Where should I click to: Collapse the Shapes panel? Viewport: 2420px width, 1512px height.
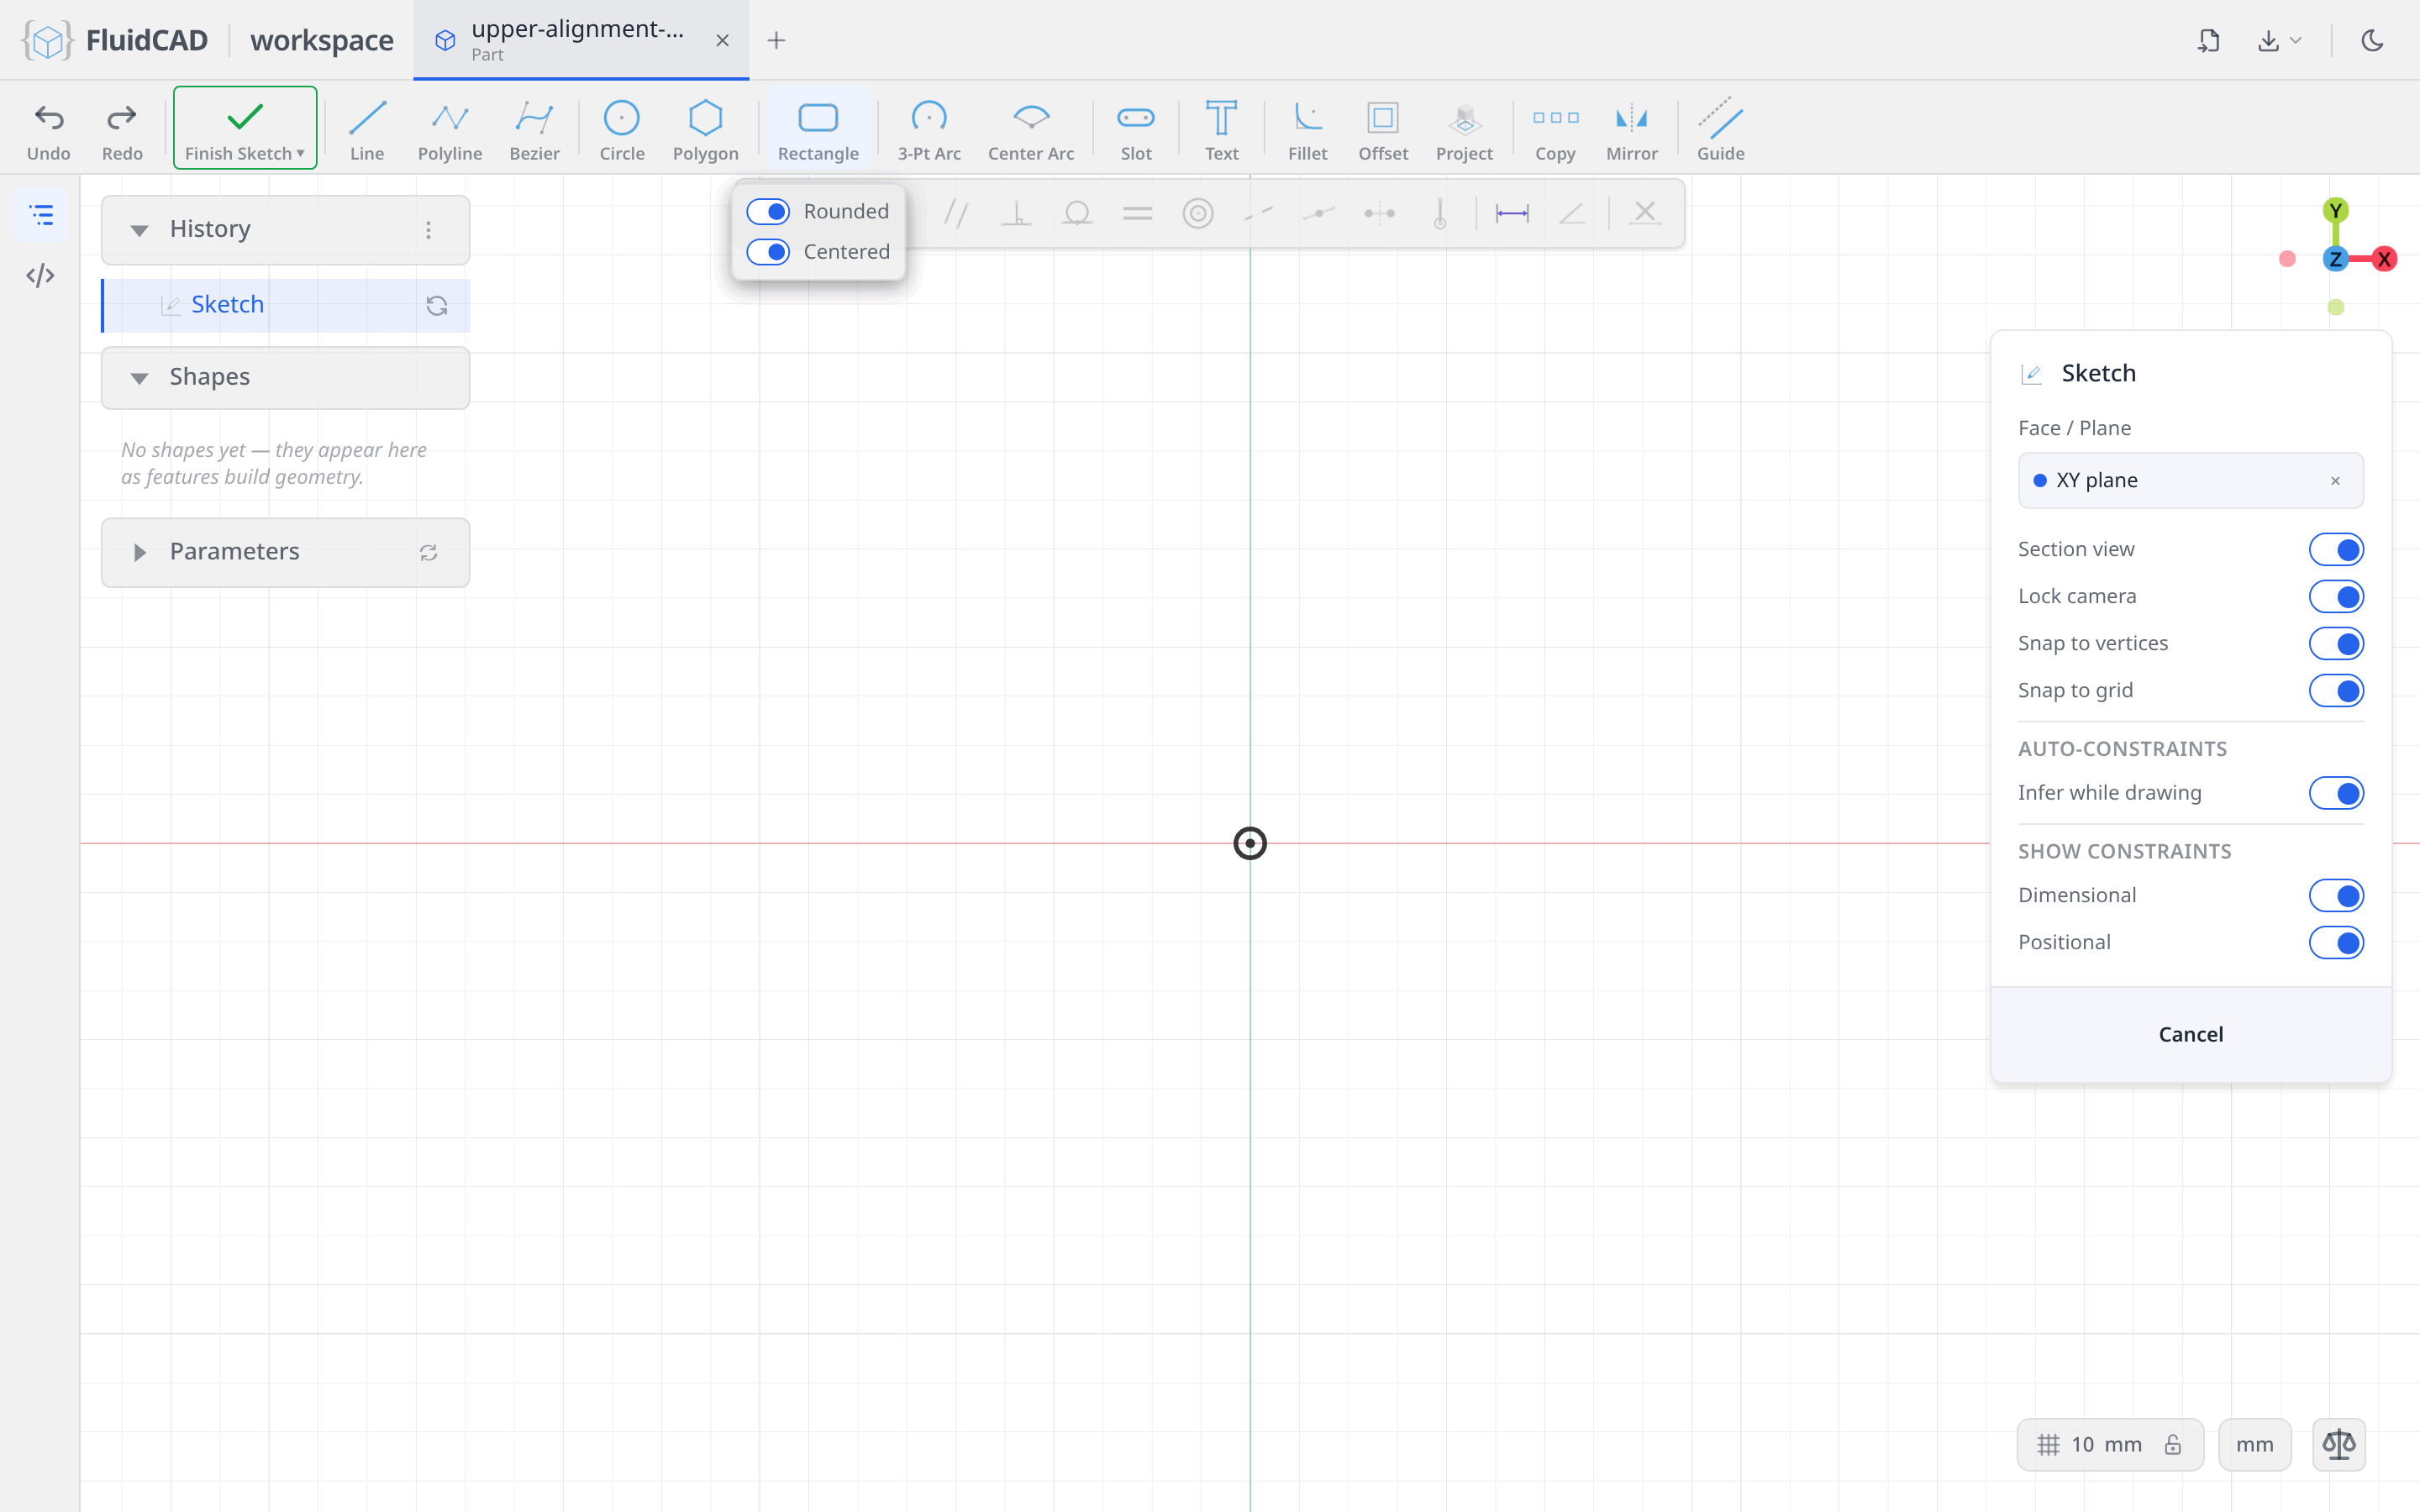coord(139,378)
